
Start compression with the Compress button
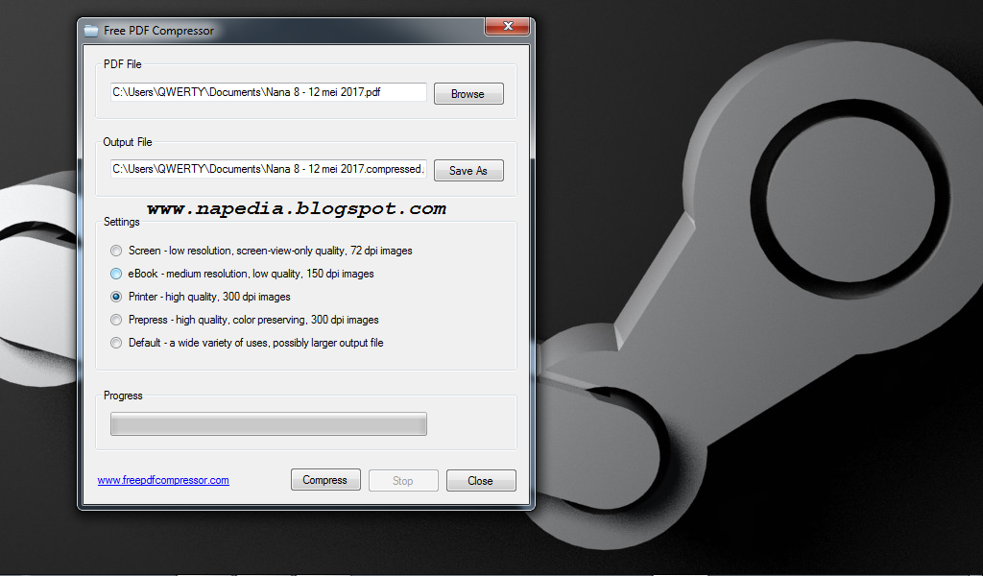tap(325, 479)
